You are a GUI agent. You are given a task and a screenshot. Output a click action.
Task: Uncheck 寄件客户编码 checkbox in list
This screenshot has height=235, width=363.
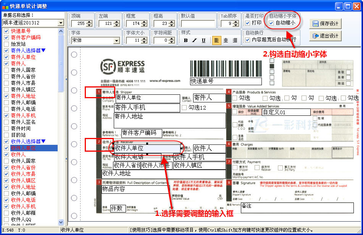click(6, 37)
